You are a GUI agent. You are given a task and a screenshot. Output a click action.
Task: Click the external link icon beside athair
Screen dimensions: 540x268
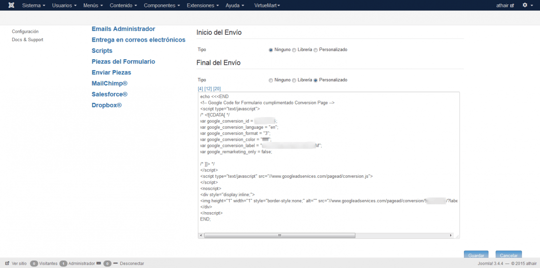(512, 6)
